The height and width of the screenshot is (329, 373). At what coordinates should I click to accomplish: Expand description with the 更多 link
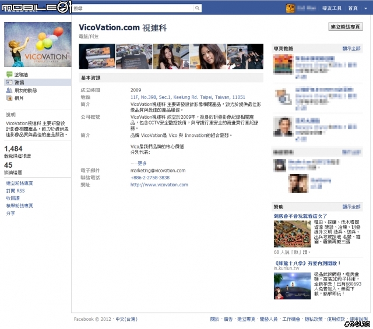(x=142, y=163)
